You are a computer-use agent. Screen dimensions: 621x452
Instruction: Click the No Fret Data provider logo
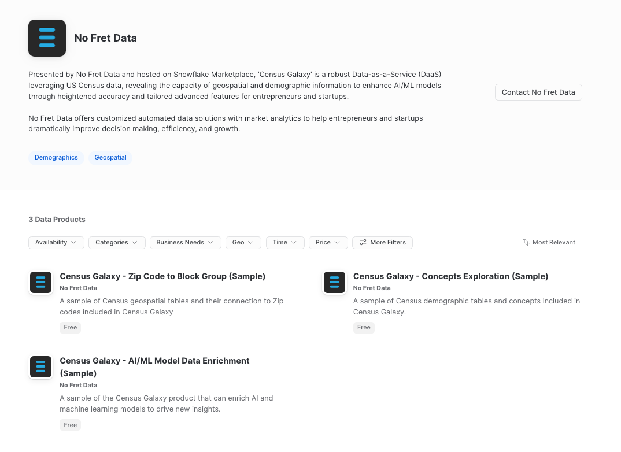coord(47,38)
